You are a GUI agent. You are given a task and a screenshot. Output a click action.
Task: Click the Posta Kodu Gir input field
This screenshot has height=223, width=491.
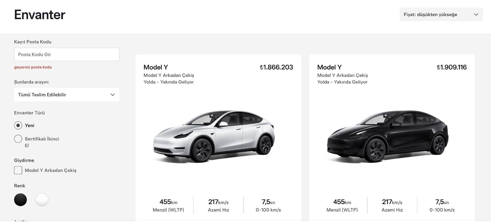click(x=67, y=54)
